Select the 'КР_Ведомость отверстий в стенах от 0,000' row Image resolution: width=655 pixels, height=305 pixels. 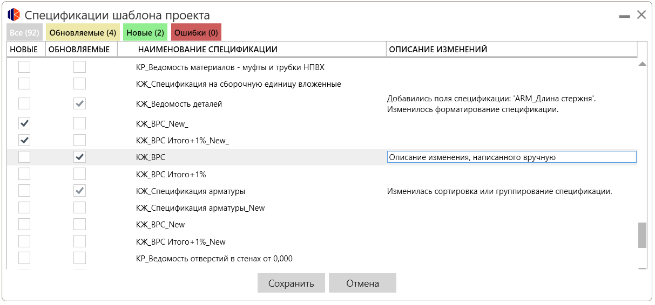[x=214, y=259]
